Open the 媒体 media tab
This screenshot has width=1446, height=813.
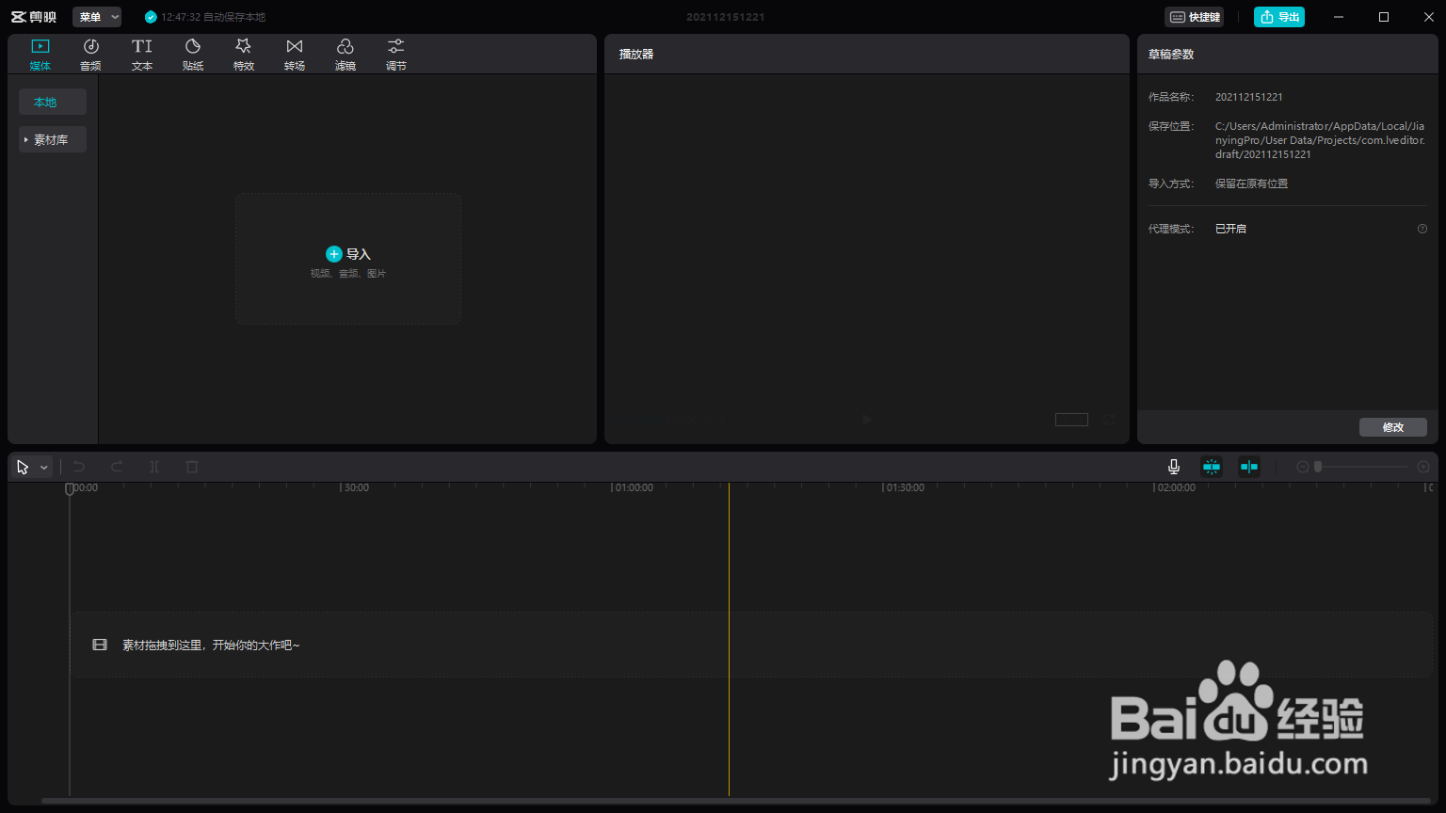coord(40,55)
